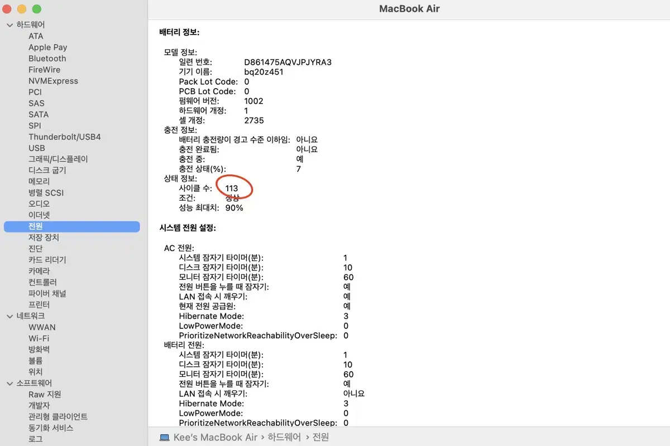Image resolution: width=670 pixels, height=446 pixels.
Task: Select 병렬 SCSI in the sidebar
Action: 46,192
